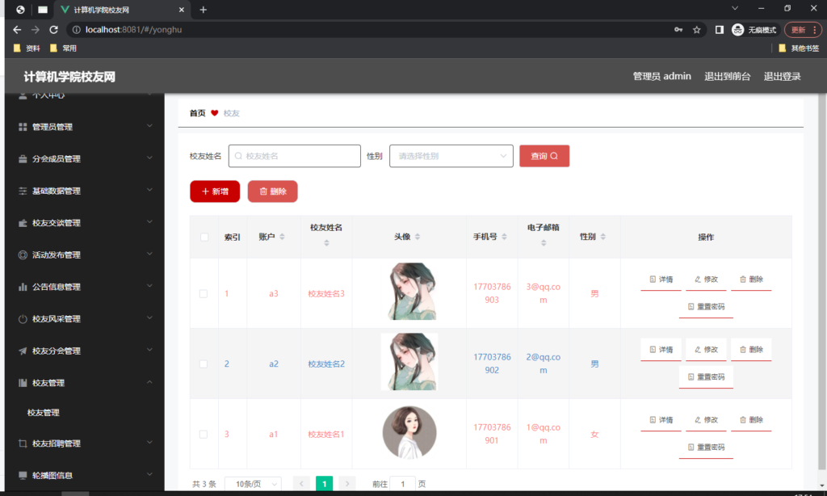Click the red 删除 batch delete button

[x=273, y=191]
